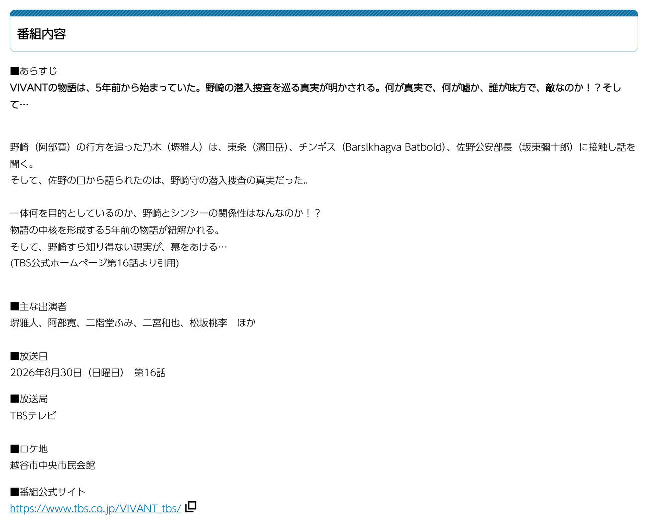
Task: Select the ■番組公式サイト heading
Action: pyautogui.click(x=48, y=492)
